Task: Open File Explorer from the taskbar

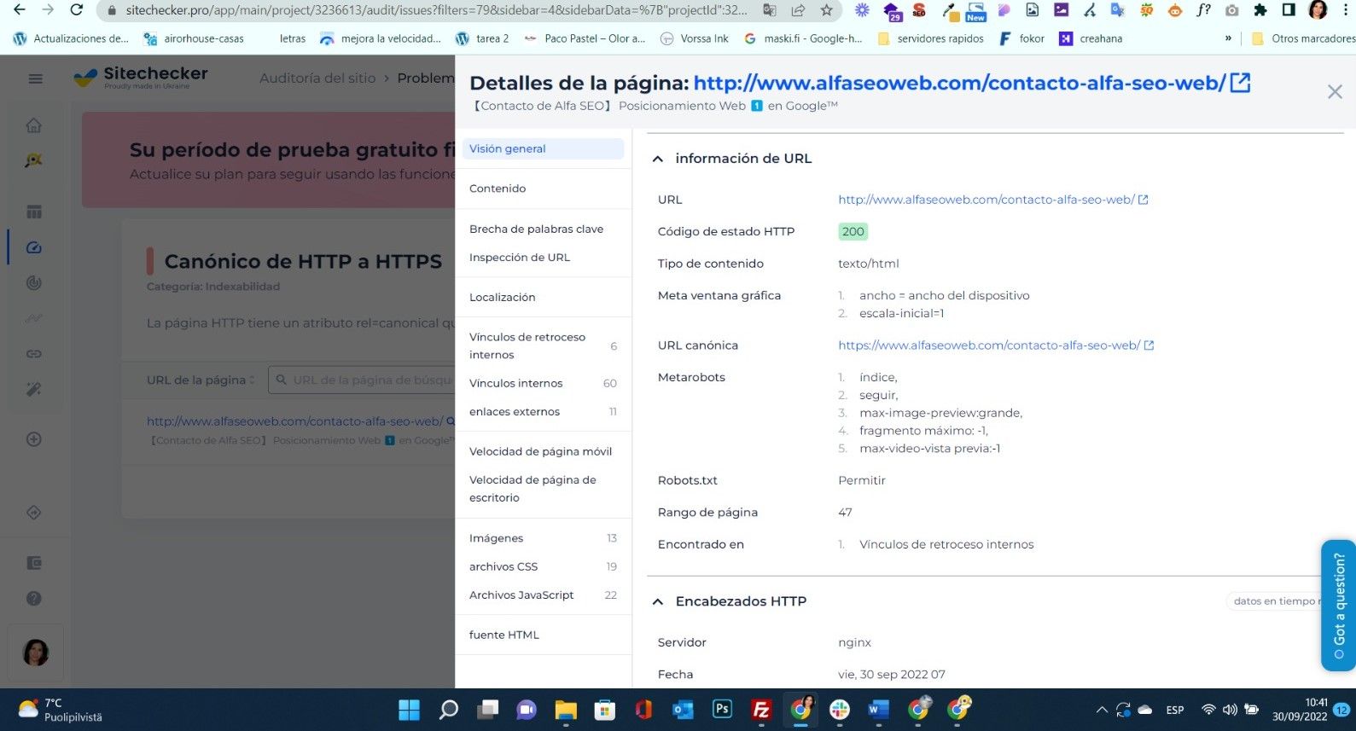Action: [x=566, y=709]
